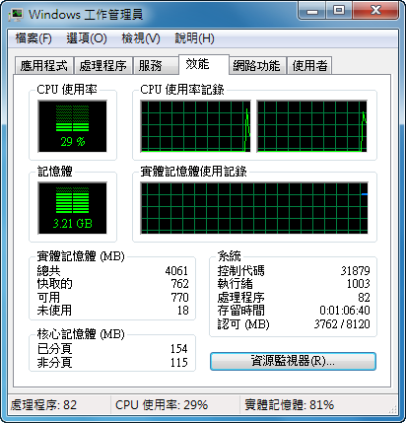Image resolution: width=406 pixels, height=423 pixels.
Task: Maximize the Task Manager window
Action: point(339,11)
